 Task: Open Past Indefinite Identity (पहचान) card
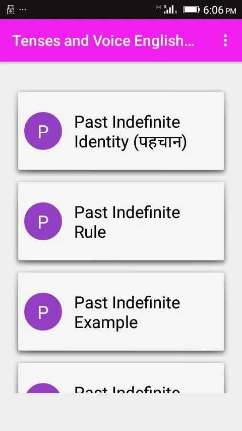[121, 131]
